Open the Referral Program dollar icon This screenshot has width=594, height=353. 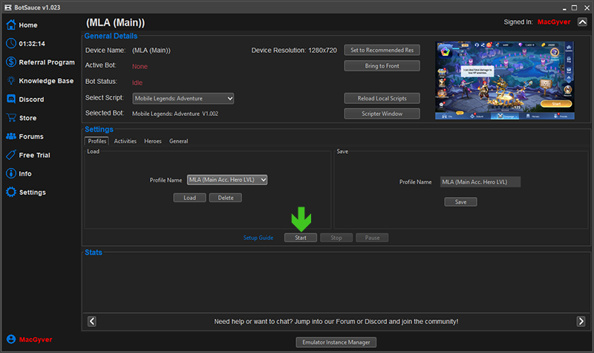click(11, 62)
